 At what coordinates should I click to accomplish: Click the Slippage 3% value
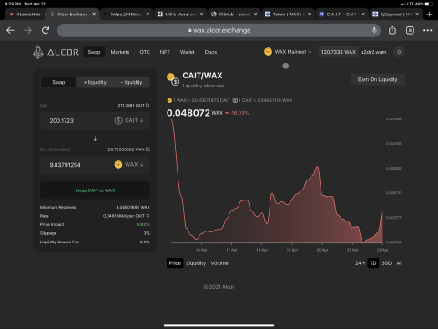pos(147,233)
